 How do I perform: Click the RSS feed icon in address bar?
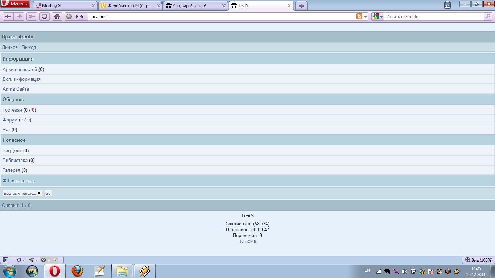coord(359,17)
